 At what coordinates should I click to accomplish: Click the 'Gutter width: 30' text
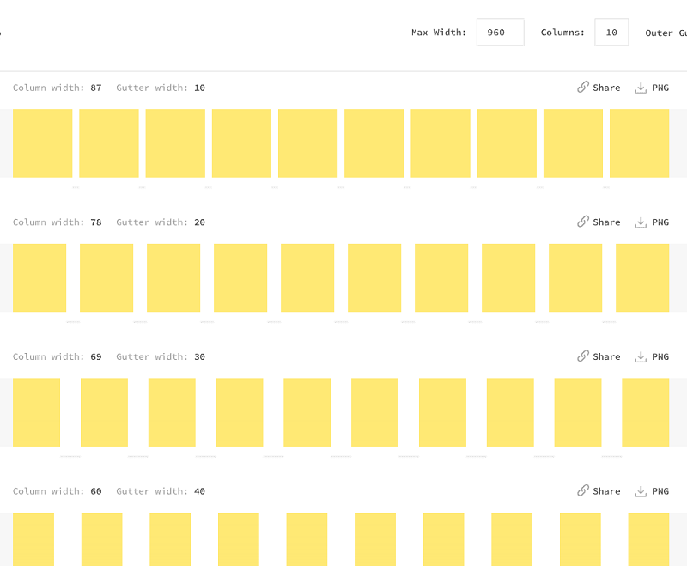click(161, 356)
